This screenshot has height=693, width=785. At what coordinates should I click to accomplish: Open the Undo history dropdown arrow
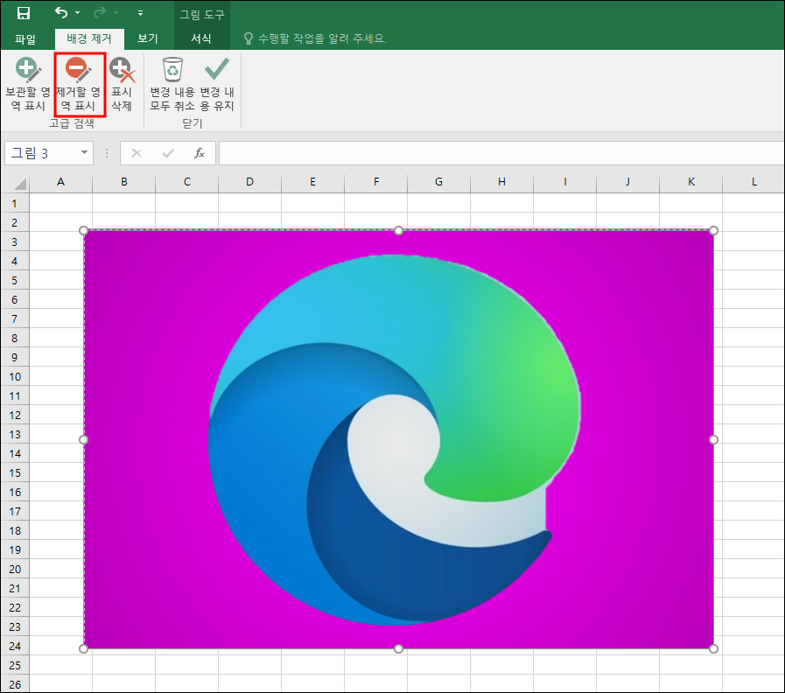click(x=78, y=13)
